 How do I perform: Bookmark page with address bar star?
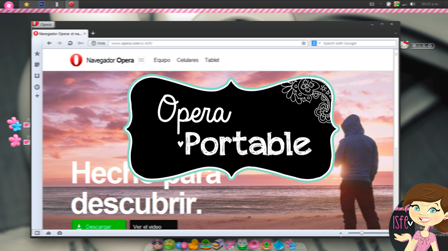(x=304, y=43)
